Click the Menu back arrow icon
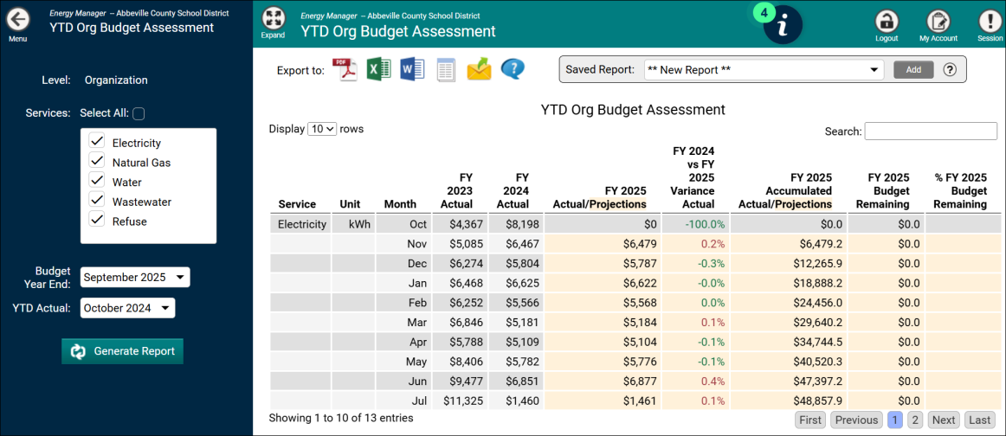1006x436 pixels. (17, 20)
